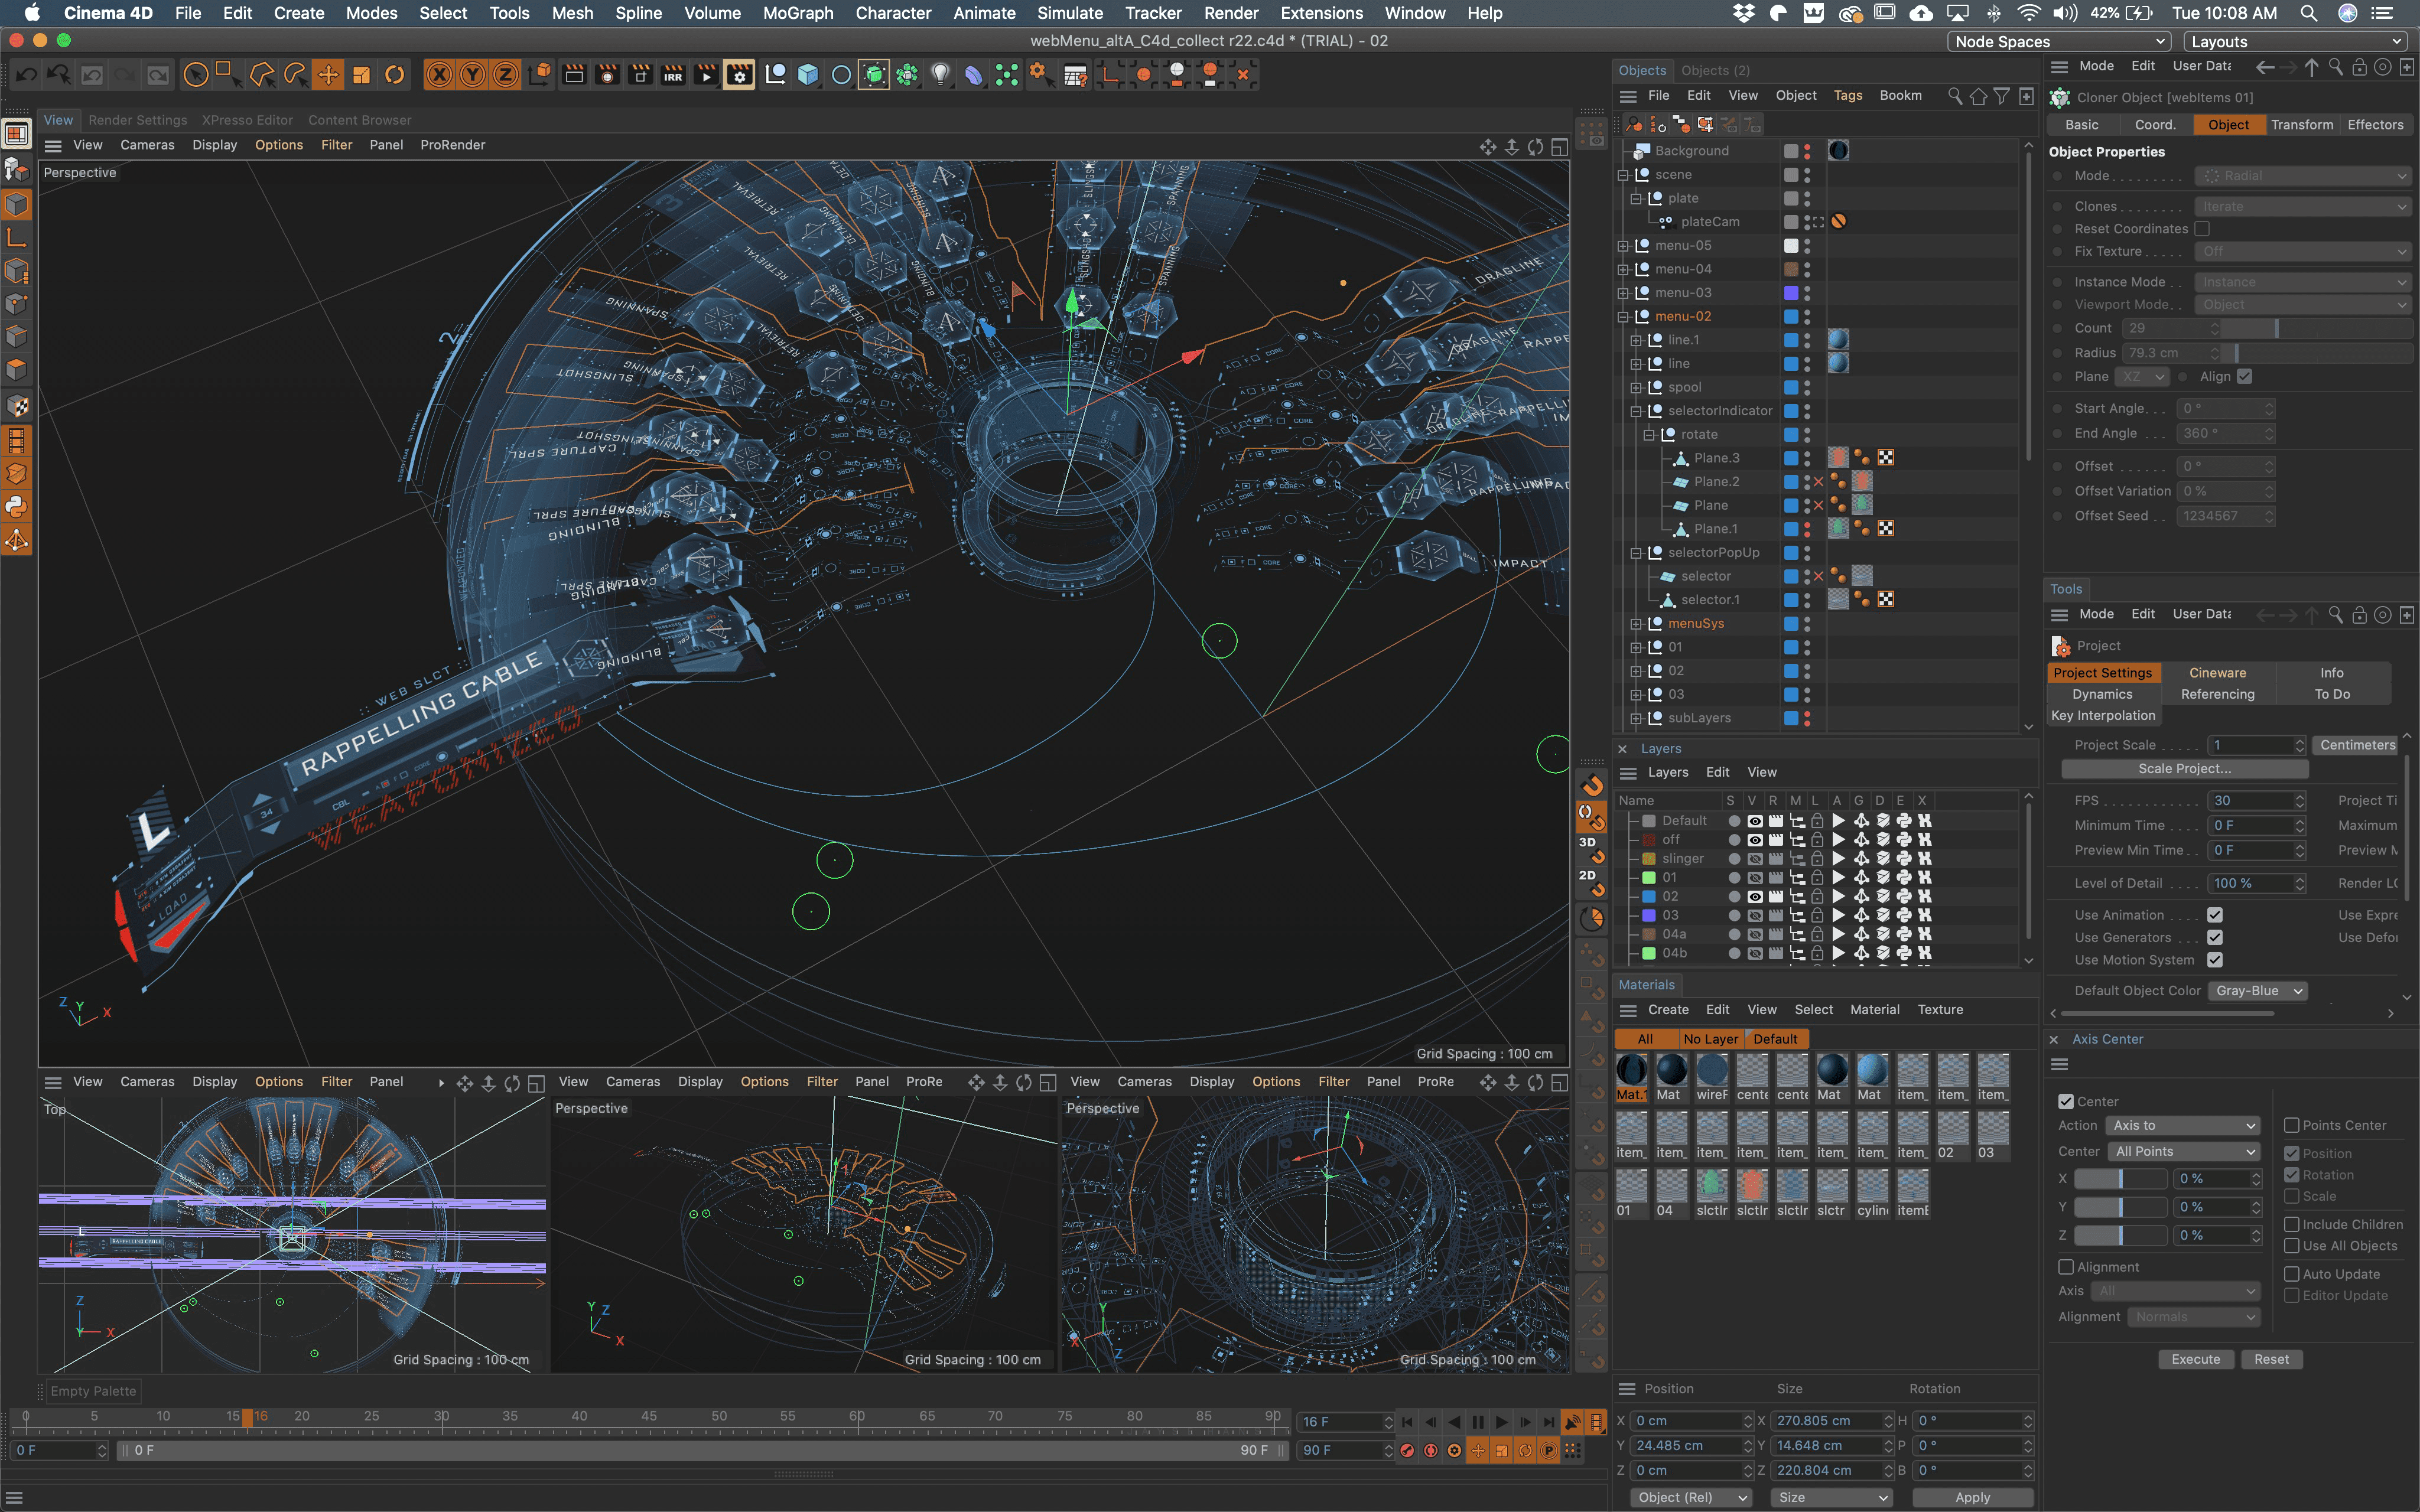Click the Interactive Render Region icon
Screen dimensions: 2420x1512
coord(673,75)
